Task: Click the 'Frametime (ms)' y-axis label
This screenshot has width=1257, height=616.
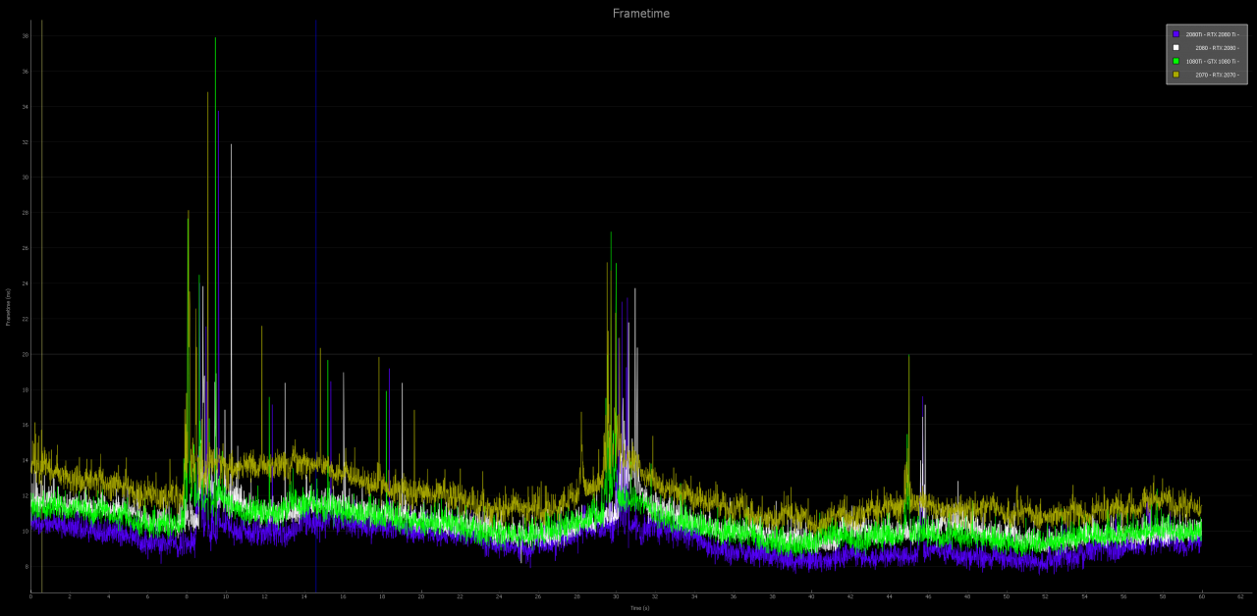Action: (x=8, y=307)
